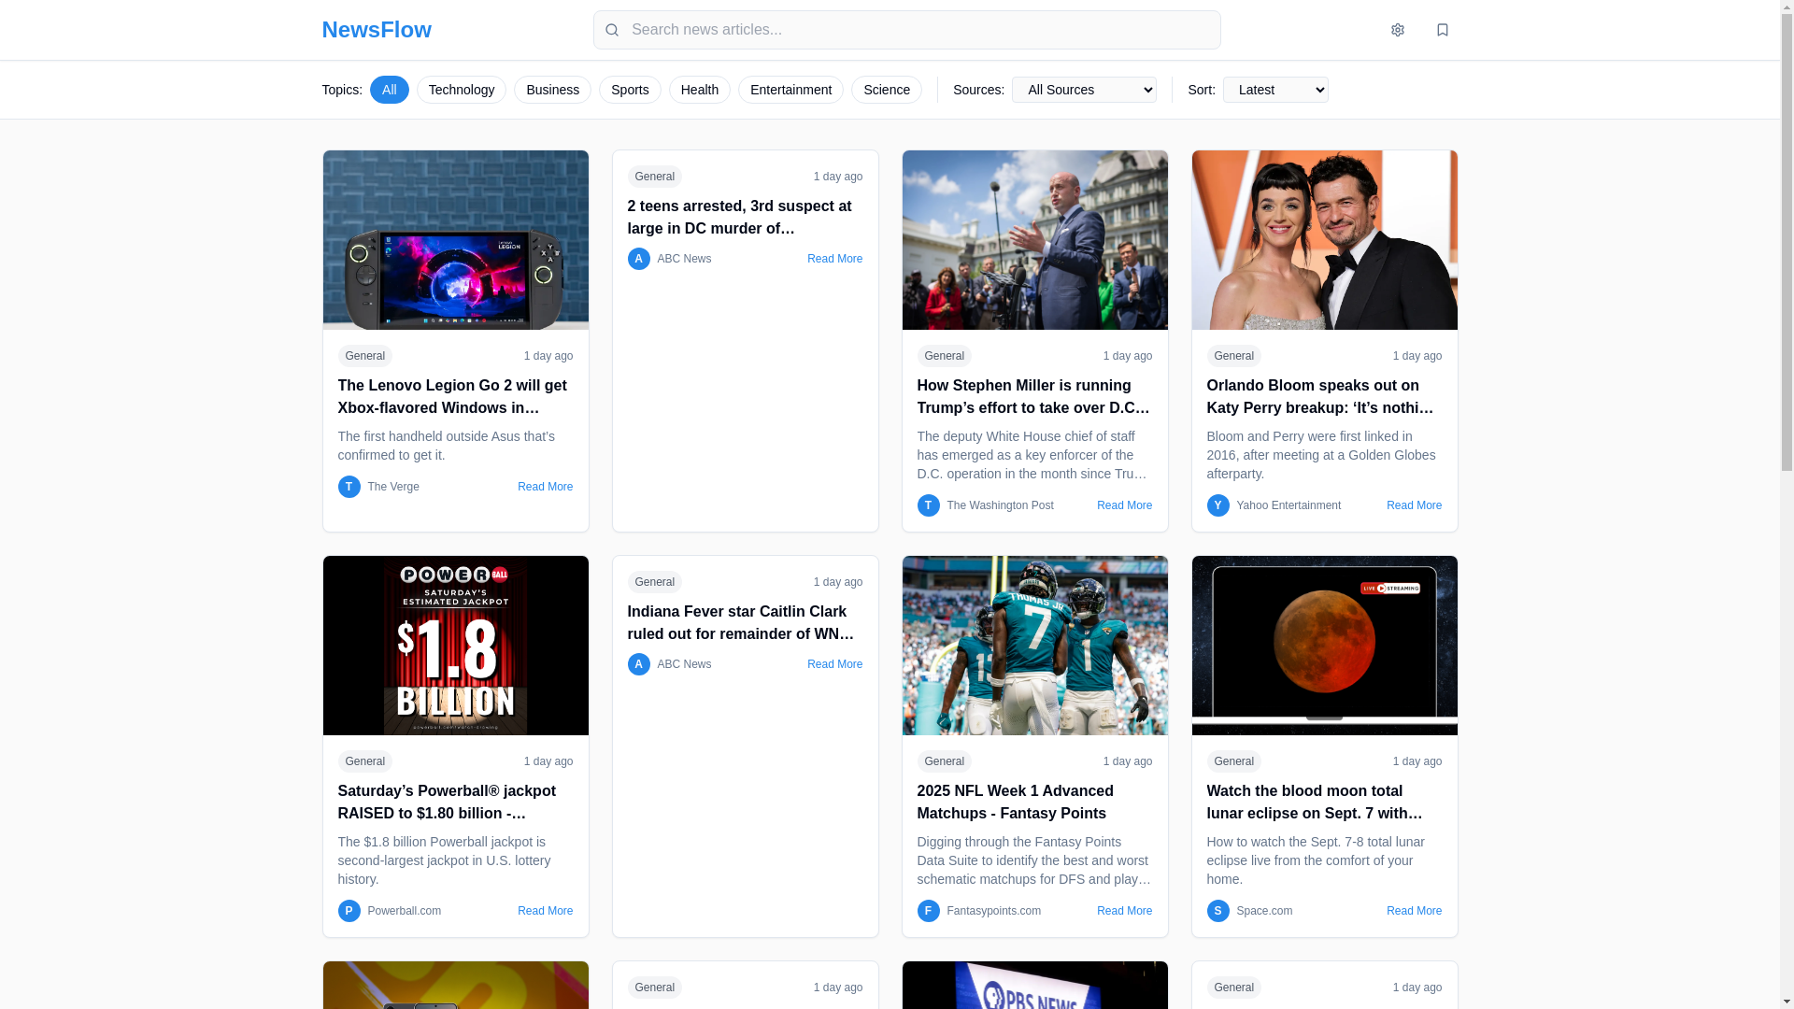Open the settings gear icon
Screen dimensions: 1794x1009
point(1397,30)
